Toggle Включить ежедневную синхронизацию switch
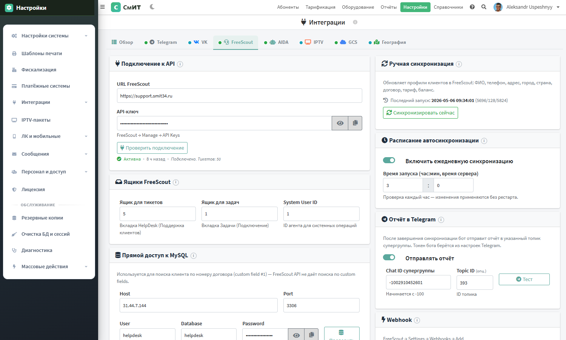The image size is (566, 340). click(x=389, y=160)
